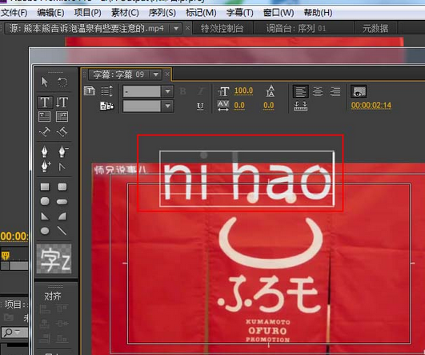Viewport: 425px width, 355px height.
Task: Select the Arc tool
Action: tap(62, 216)
